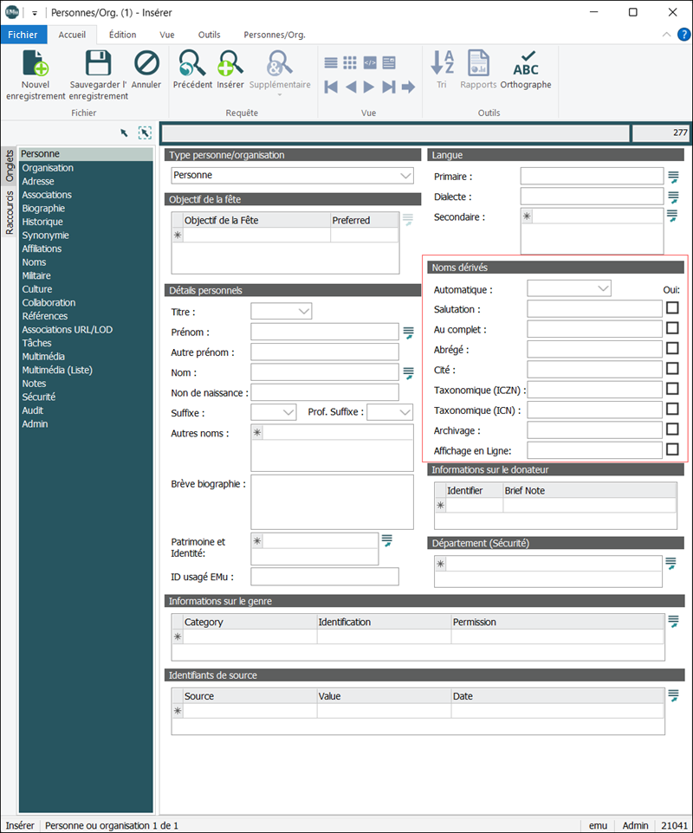Image resolution: width=693 pixels, height=833 pixels.
Task: Click the Autre prénom input field
Action: [x=325, y=352]
